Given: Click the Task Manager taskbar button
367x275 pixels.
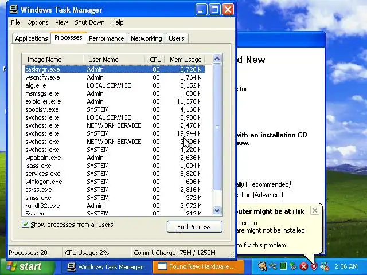Looking at the screenshot, I should [x=106, y=267].
